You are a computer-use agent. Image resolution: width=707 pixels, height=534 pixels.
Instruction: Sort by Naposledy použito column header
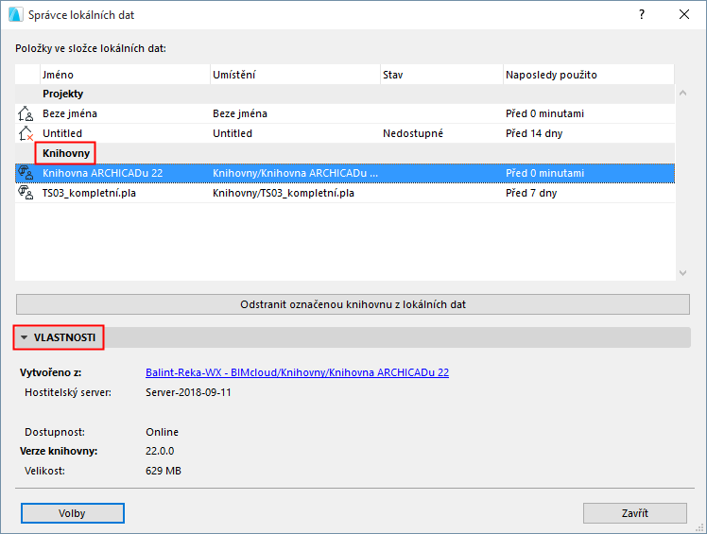point(589,75)
